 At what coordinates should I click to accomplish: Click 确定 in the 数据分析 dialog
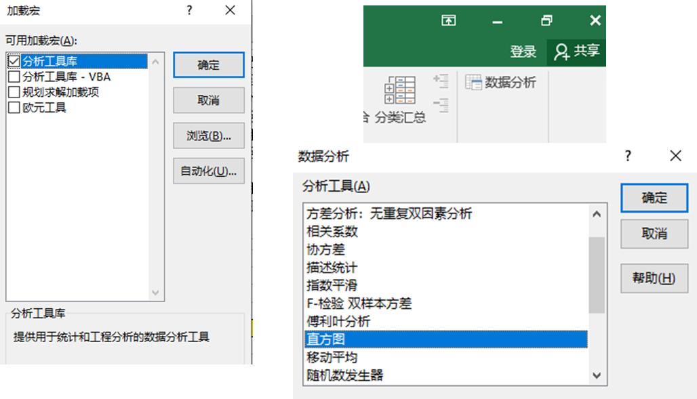click(654, 198)
